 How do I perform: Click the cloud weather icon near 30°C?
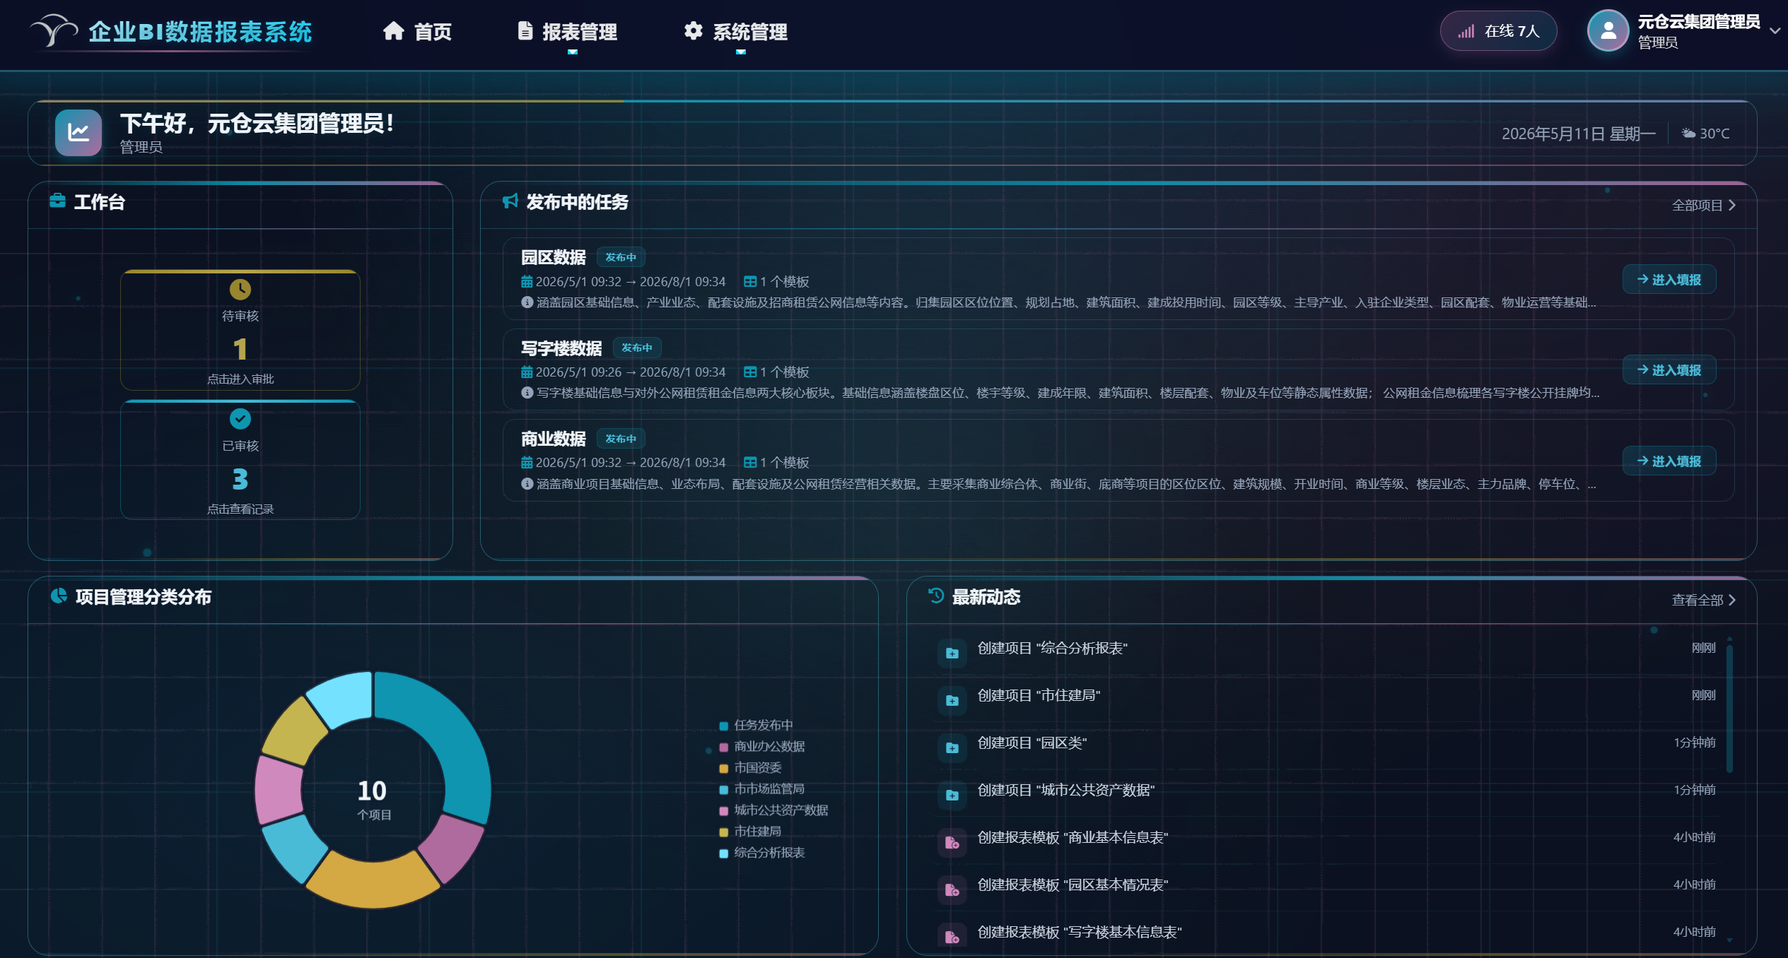[x=1688, y=134]
